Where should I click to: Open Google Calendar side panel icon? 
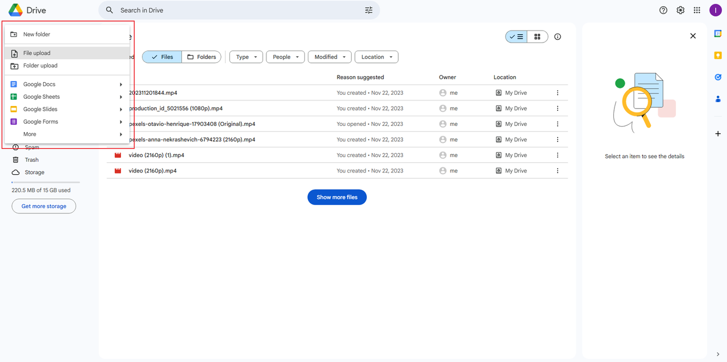click(718, 34)
